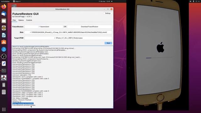Image resolution: width=201 pixels, height=113 pixels.
Task: Open the Help icon in dock
Action: click(x=4, y=49)
